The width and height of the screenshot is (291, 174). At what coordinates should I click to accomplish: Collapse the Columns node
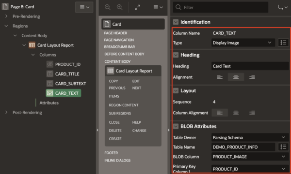[x=33, y=55]
